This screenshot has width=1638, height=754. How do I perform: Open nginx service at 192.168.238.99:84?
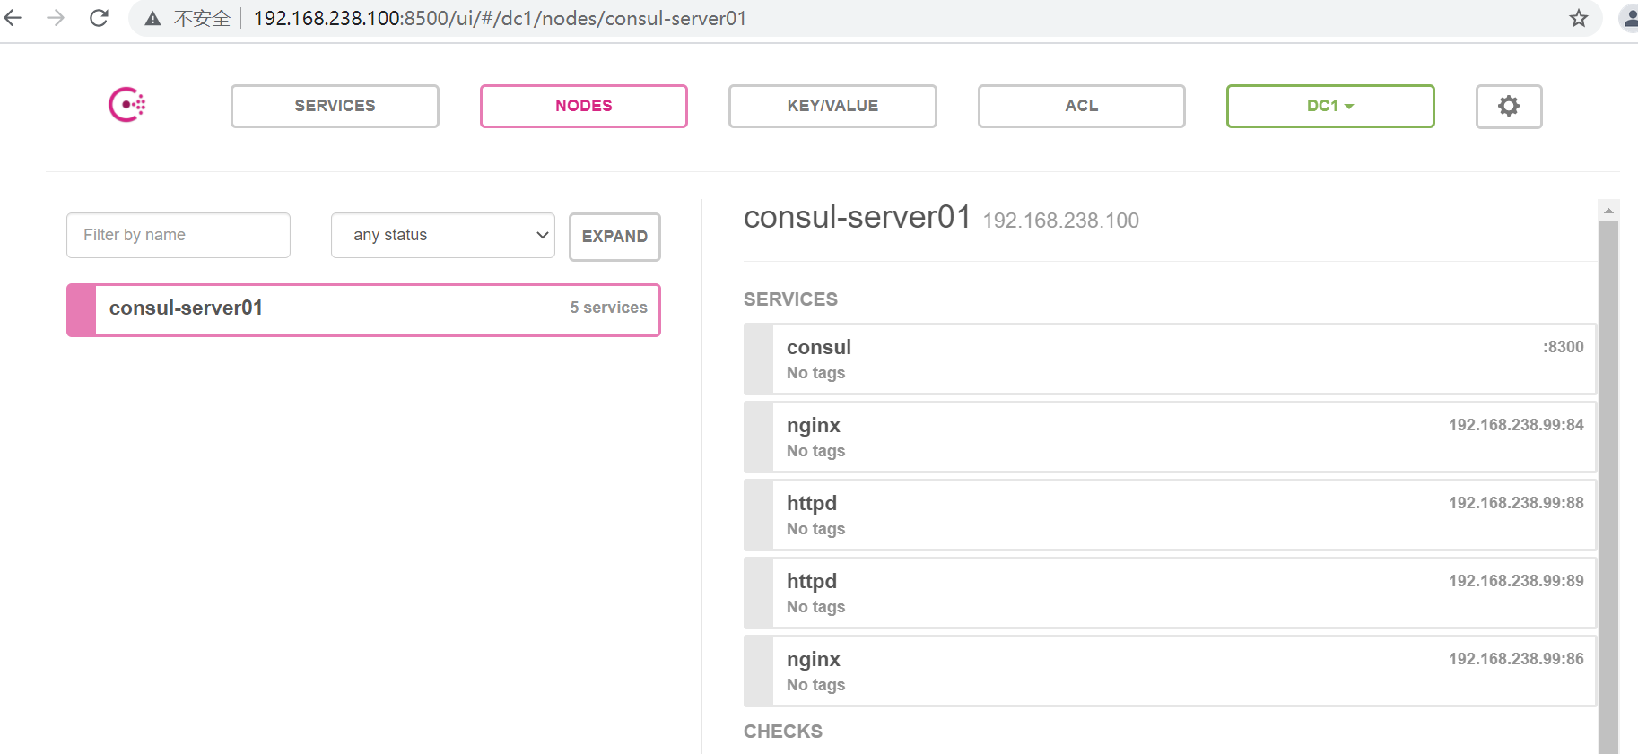tap(1170, 437)
